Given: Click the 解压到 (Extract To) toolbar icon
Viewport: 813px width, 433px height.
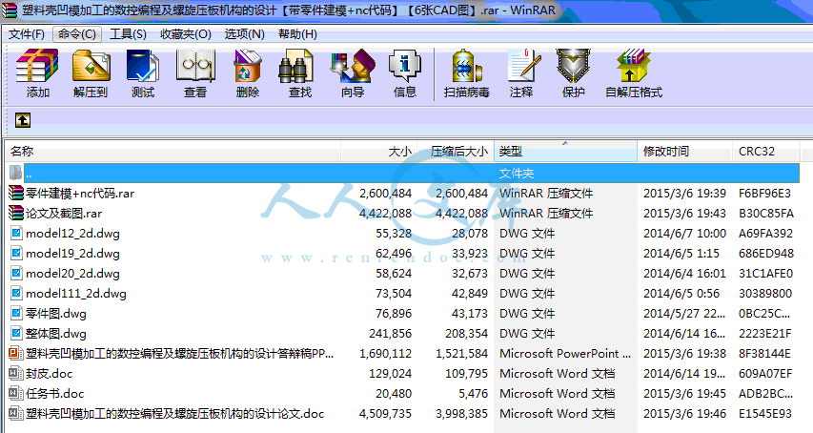Looking at the screenshot, I should tap(91, 66).
